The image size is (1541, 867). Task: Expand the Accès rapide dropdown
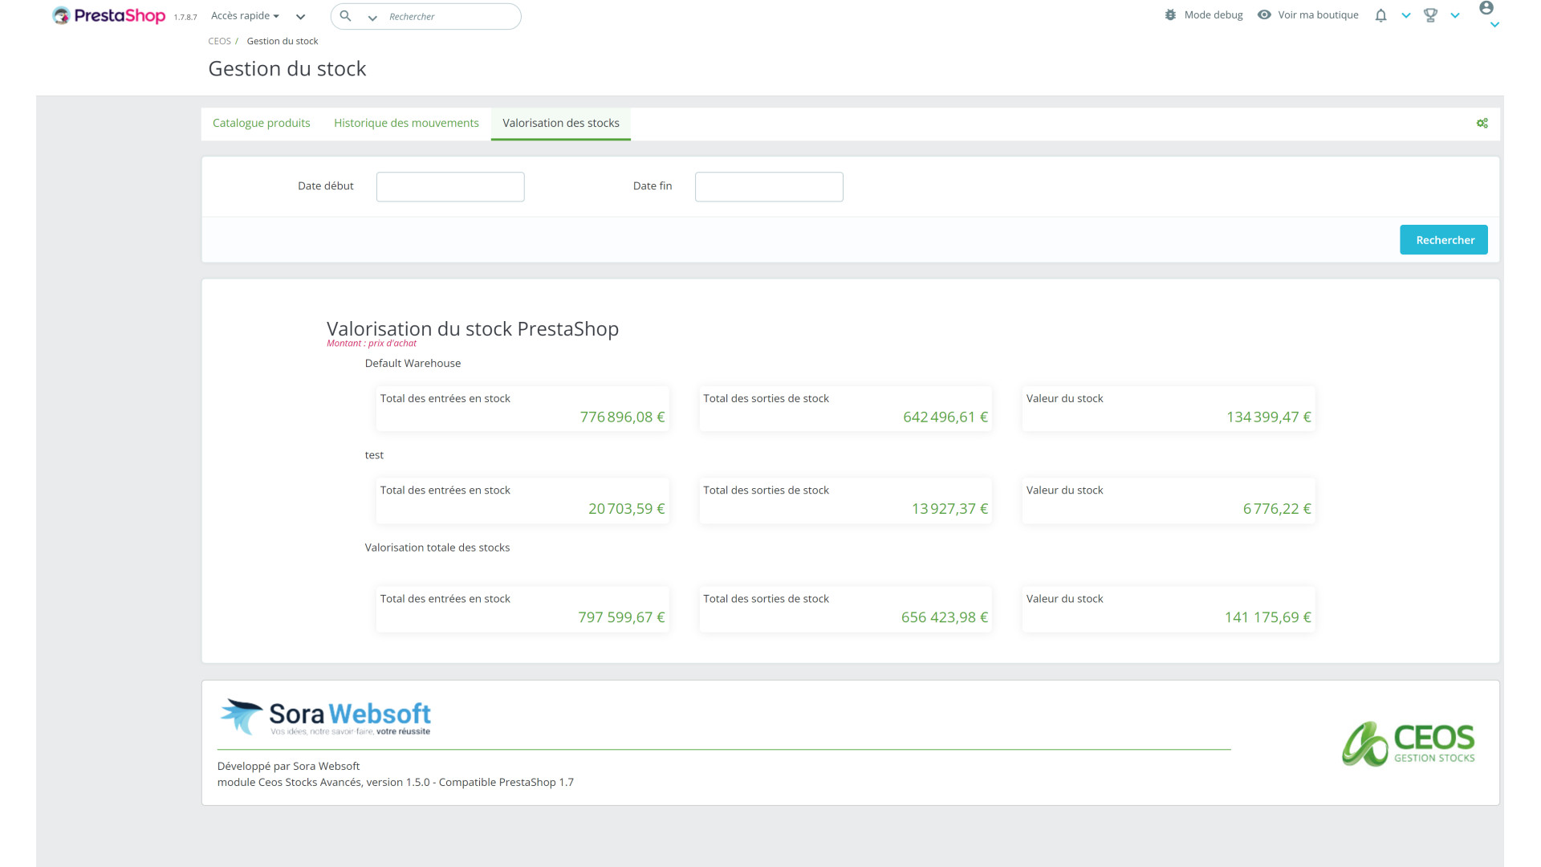coord(245,15)
